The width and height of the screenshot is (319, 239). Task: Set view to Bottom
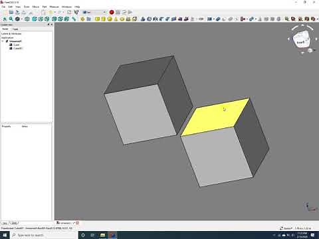[x=60, y=19]
